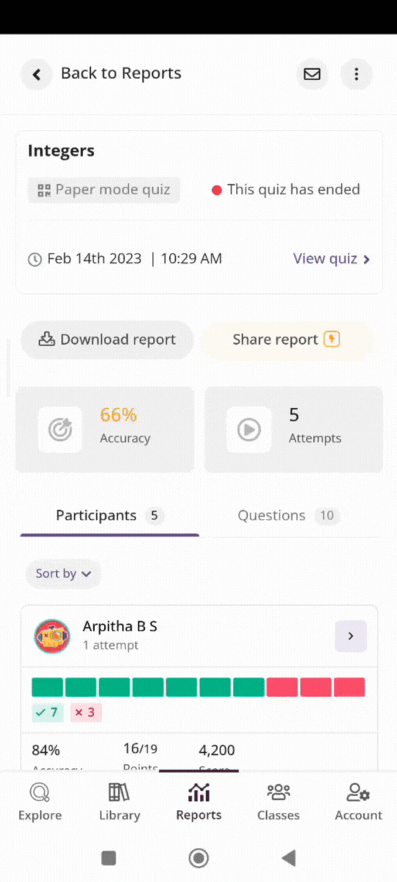Screen dimensions: 397x882
Task: Go to Classes in bottom navigation
Action: coord(279,802)
